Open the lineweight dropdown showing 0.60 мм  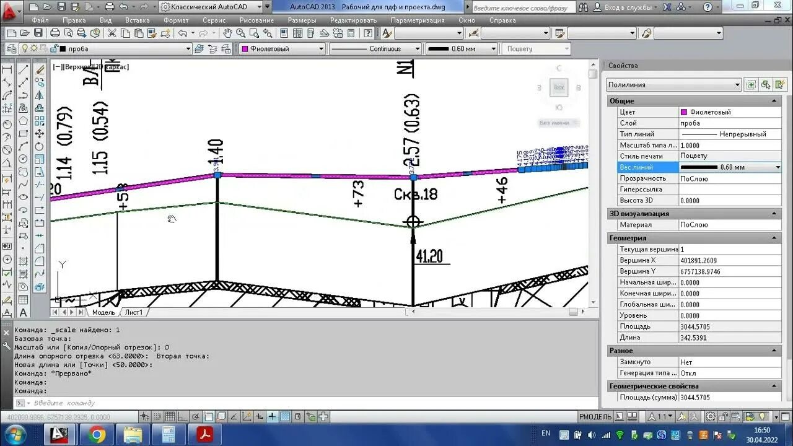[462, 48]
